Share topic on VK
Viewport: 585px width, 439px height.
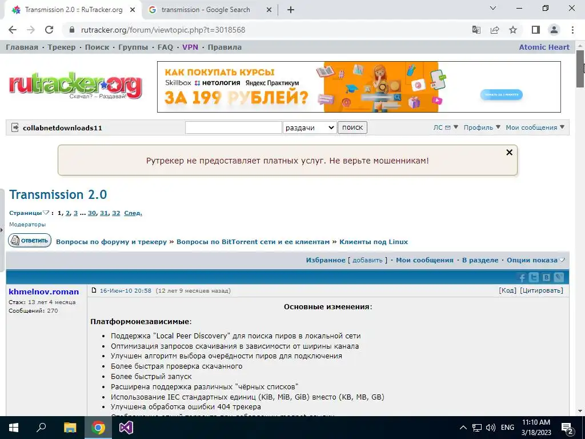point(546,277)
